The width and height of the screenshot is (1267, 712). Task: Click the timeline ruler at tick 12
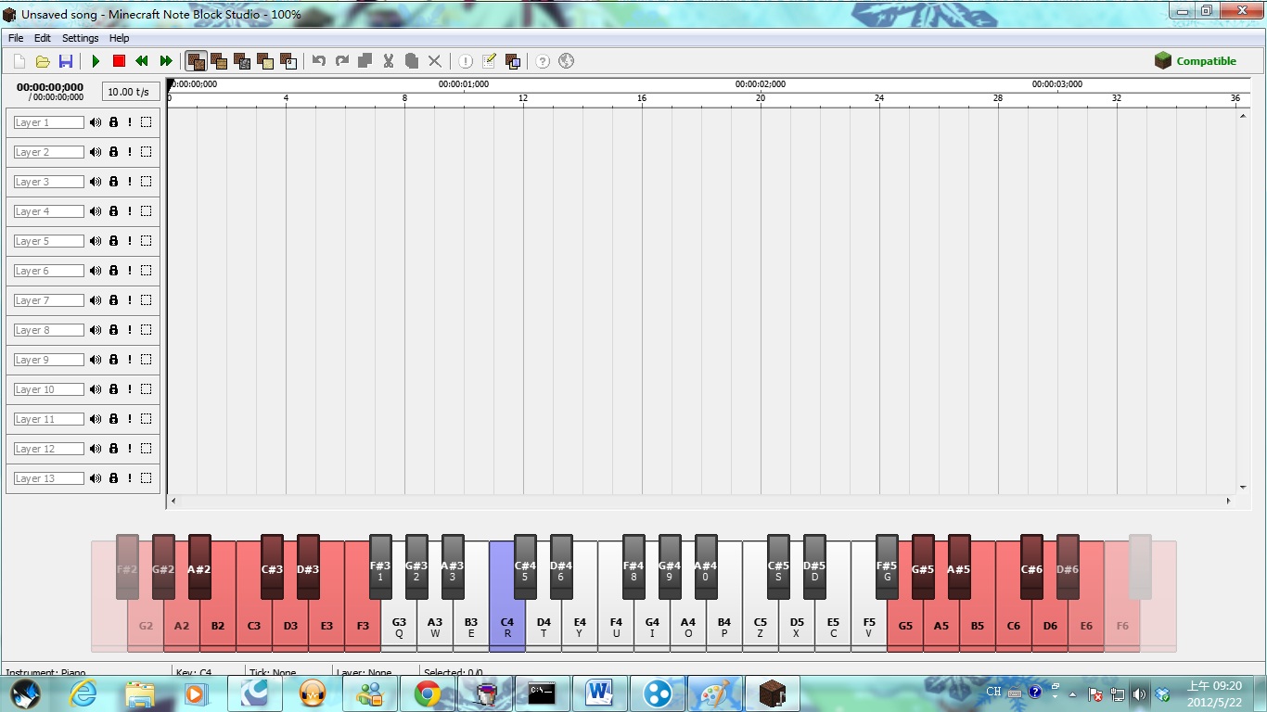(x=523, y=98)
